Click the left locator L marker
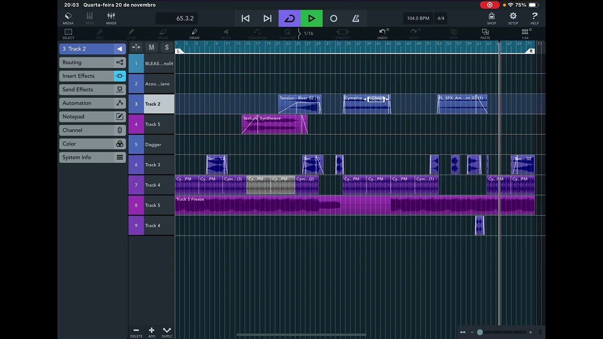Image resolution: width=603 pixels, height=339 pixels. click(x=179, y=51)
